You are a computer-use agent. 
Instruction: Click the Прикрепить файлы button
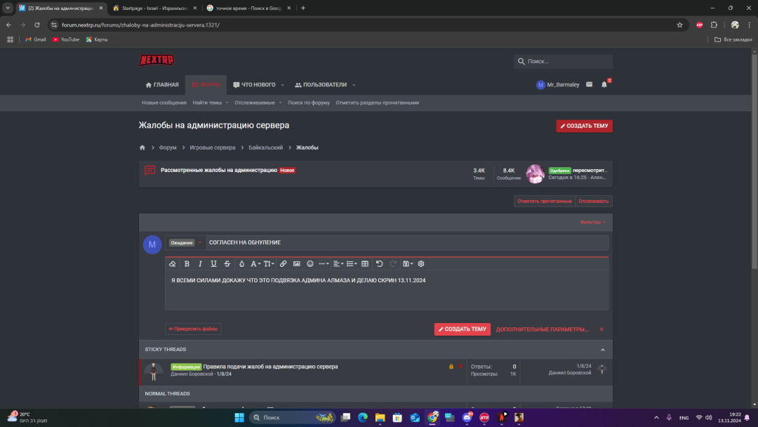(193, 329)
